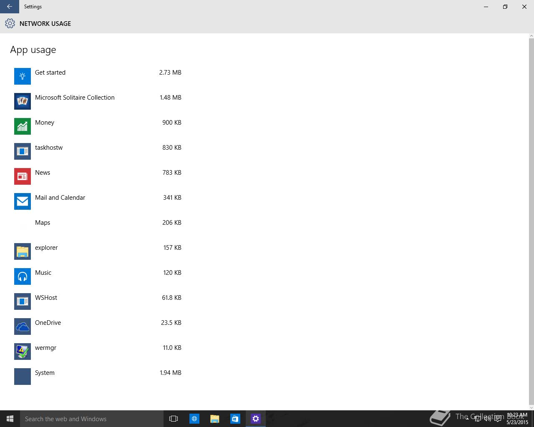Click the 2.73 MB usage value
Viewport: 534px width, 427px height.
click(170, 73)
